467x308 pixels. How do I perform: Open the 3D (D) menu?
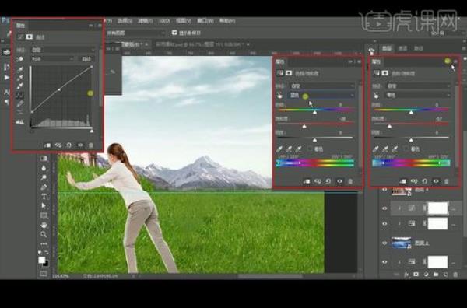tap(164, 21)
